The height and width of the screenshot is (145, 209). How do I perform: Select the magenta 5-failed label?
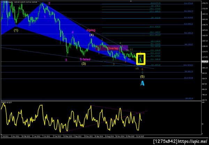pos(85,59)
